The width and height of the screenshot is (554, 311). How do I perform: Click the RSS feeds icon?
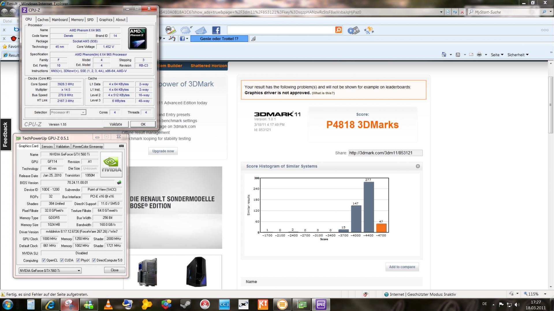(458, 55)
